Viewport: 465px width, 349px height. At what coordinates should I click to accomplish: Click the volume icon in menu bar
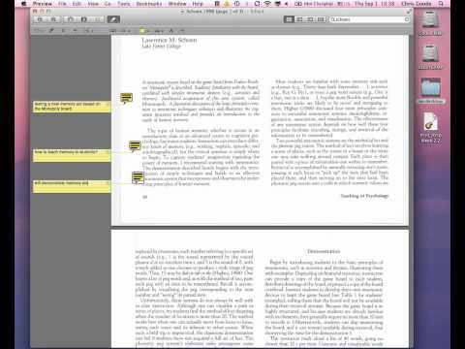(286, 4)
